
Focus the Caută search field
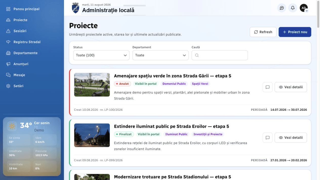tap(220, 55)
